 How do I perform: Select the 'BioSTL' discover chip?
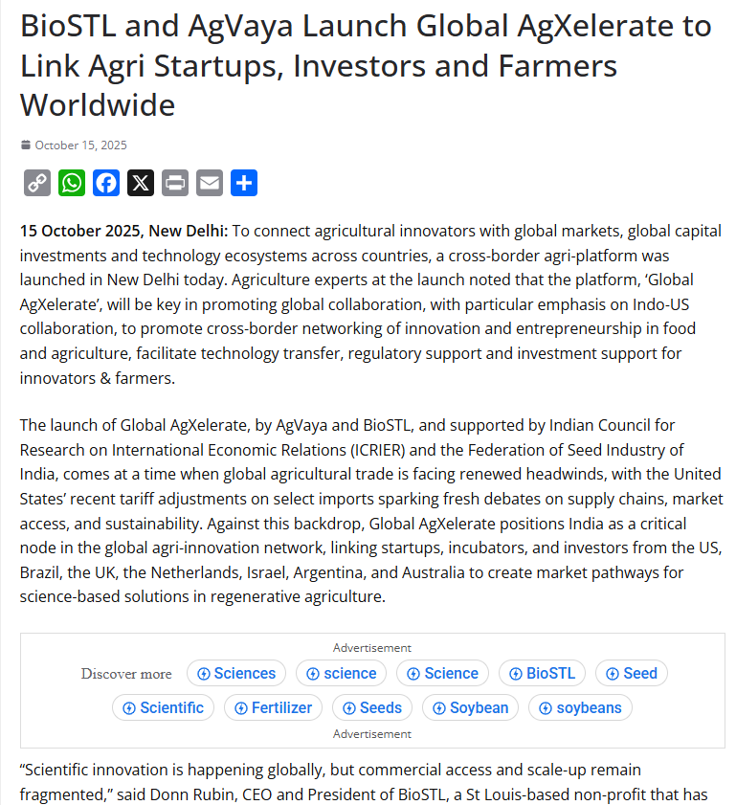pos(542,673)
